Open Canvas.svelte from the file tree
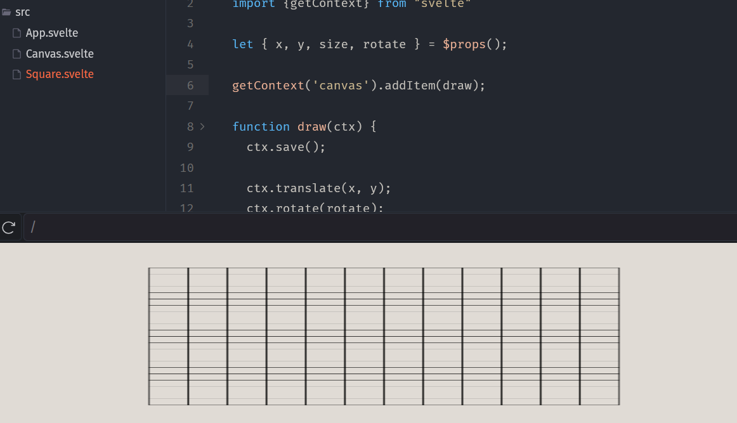This screenshot has height=423, width=737. [x=60, y=54]
